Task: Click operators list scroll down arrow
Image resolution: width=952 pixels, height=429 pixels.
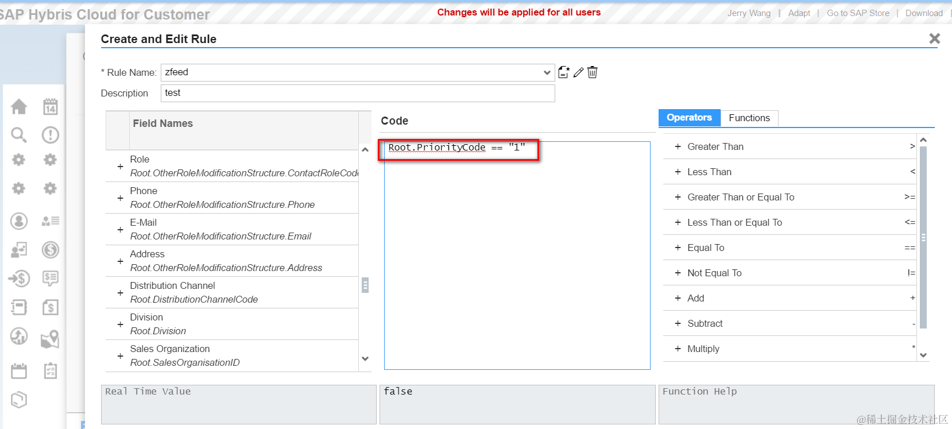Action: [923, 355]
